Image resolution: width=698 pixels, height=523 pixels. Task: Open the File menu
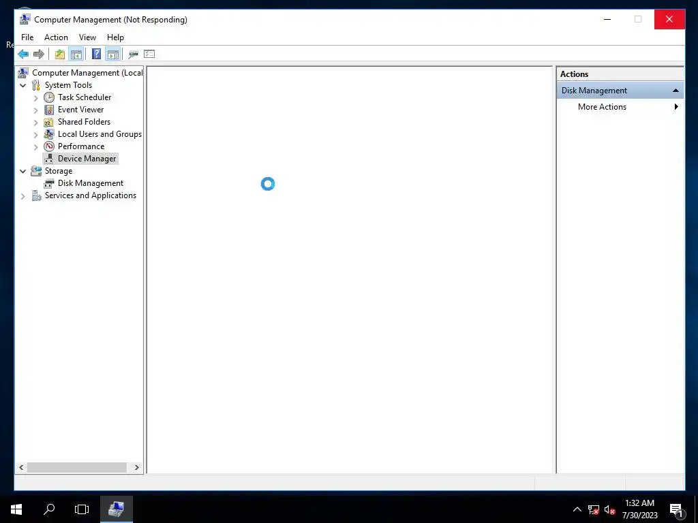[x=27, y=37]
